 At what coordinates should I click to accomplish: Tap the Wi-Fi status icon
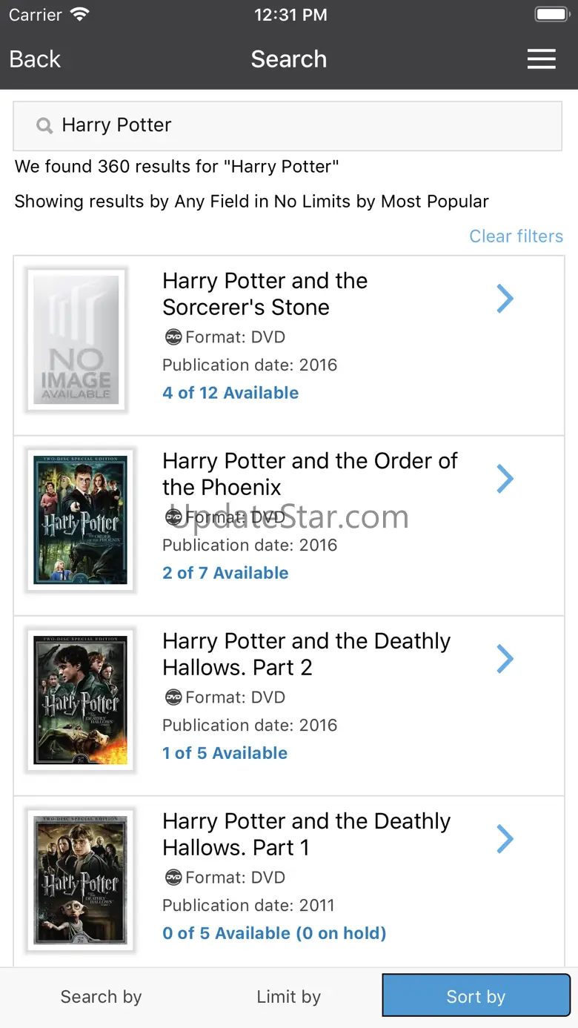(x=78, y=15)
